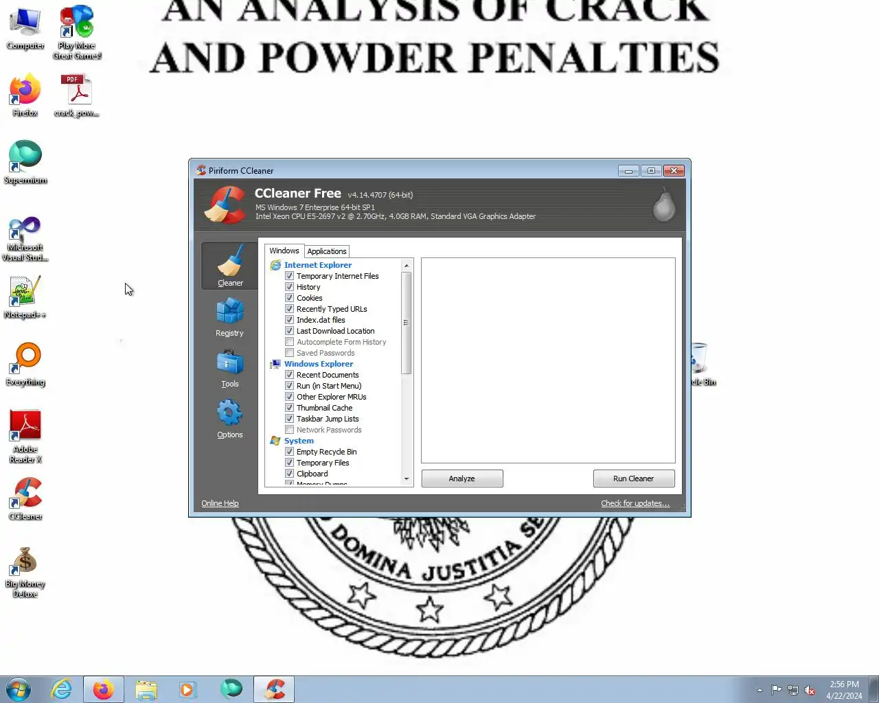Viewport: 879px width, 703px height.
Task: Uncheck Recently Typed URLs
Action: [290, 309]
